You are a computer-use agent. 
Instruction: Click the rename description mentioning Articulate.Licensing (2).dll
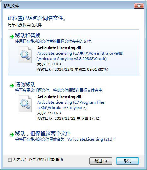[66, 139]
